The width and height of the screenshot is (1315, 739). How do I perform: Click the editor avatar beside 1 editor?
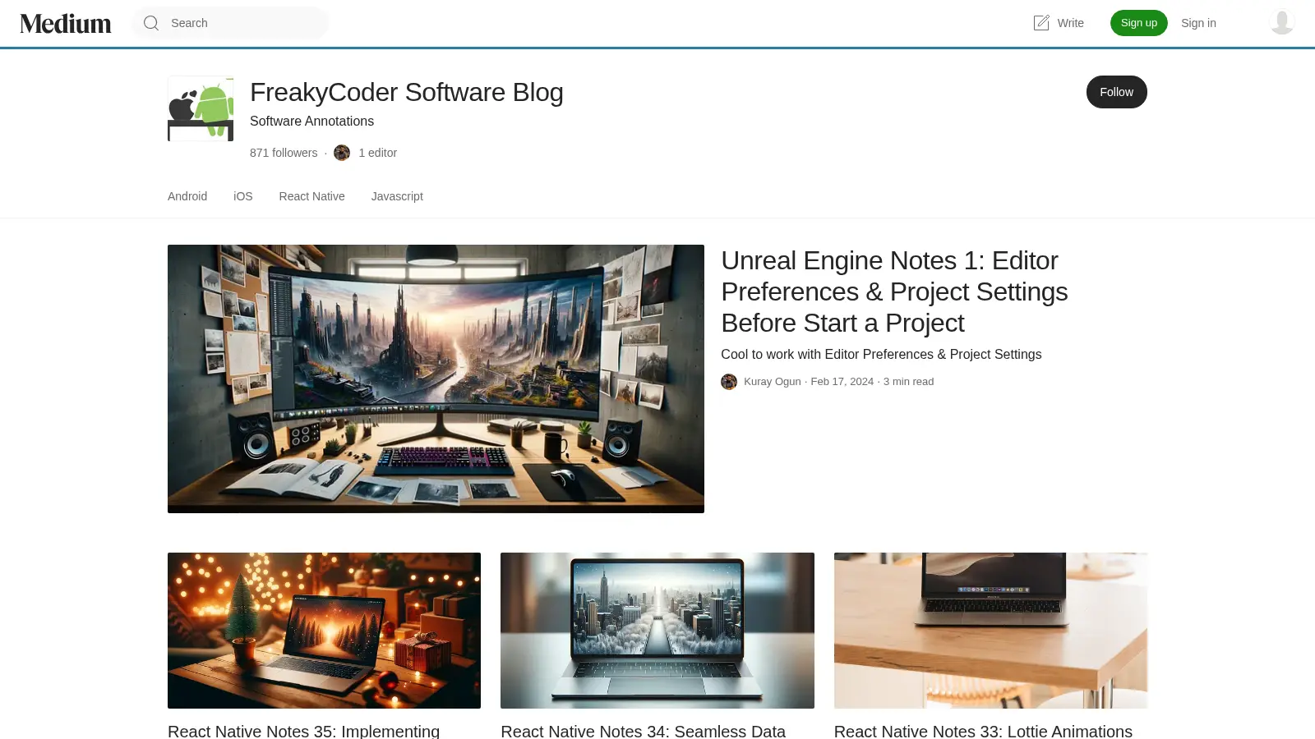pos(342,153)
